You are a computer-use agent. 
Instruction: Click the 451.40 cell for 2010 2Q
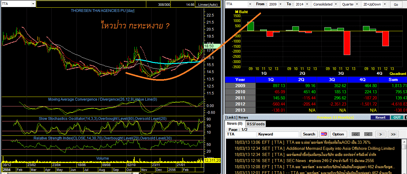[x=301, y=92]
